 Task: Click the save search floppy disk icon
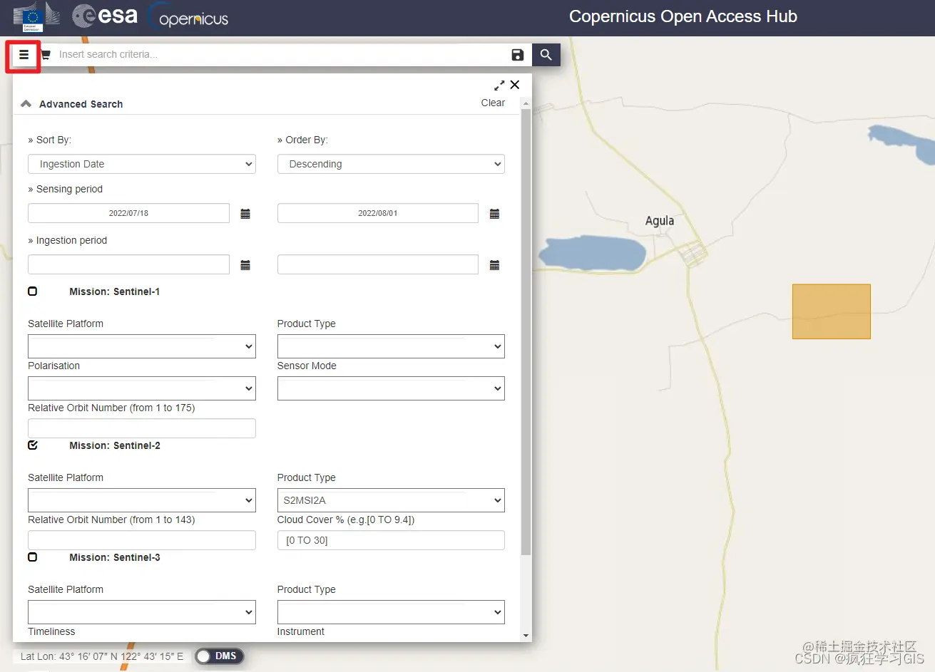click(x=518, y=55)
